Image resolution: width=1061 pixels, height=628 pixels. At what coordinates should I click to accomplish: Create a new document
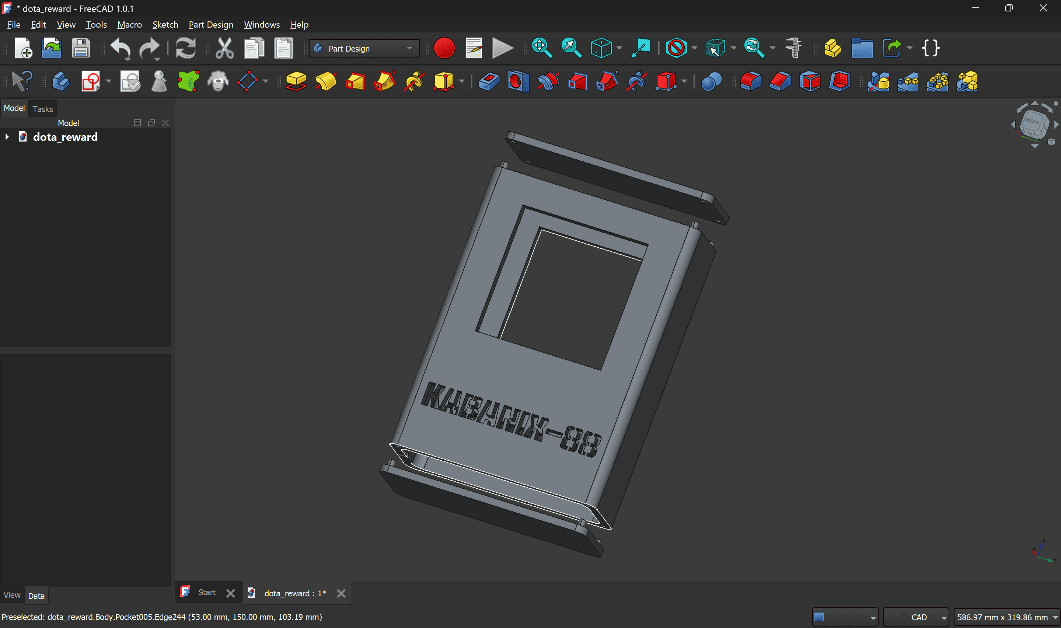point(23,48)
